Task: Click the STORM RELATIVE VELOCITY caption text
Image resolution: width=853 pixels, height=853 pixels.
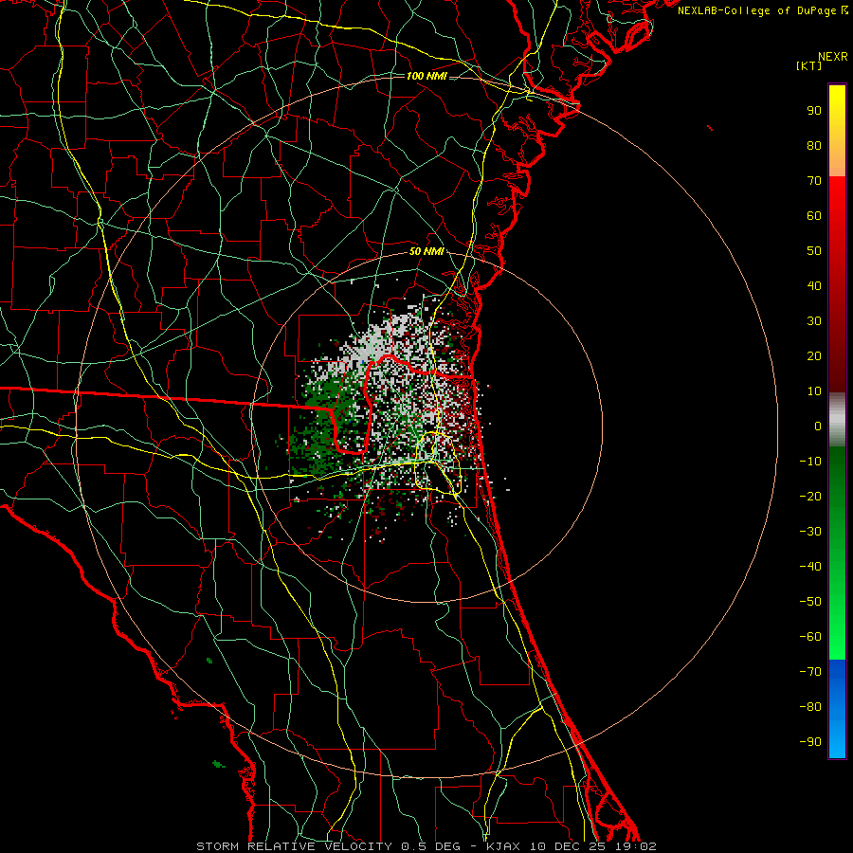Action: [295, 846]
